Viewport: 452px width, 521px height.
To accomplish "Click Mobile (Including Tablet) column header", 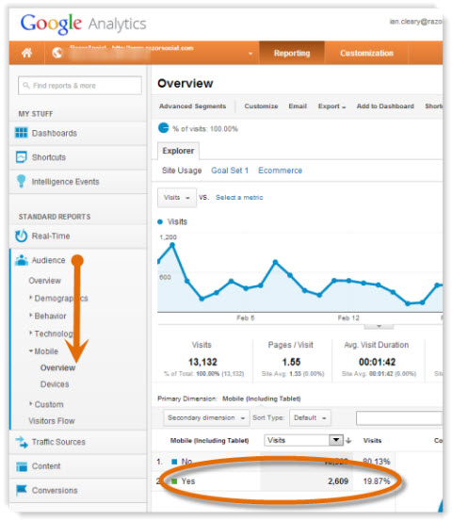I will 210,441.
